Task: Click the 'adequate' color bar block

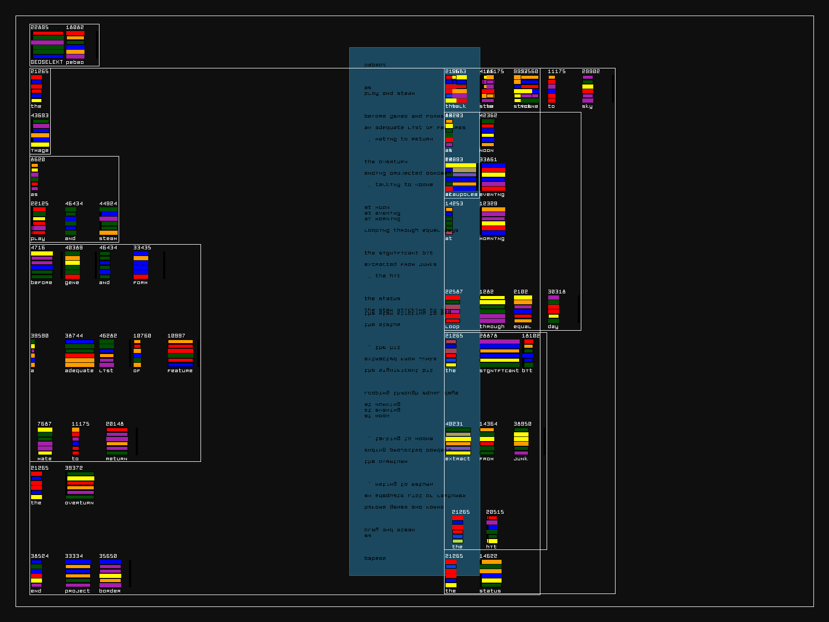Action: point(79,354)
